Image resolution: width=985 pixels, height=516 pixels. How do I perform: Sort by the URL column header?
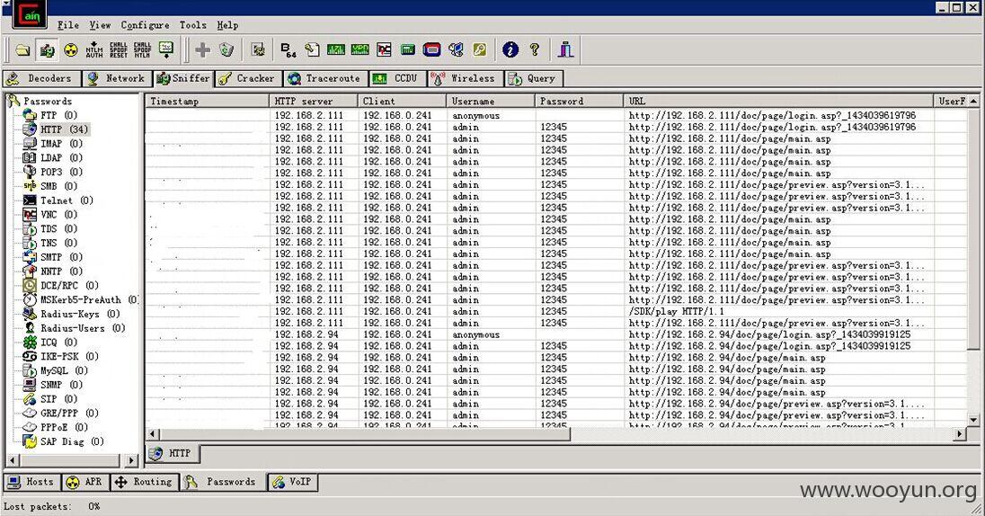[x=778, y=102]
